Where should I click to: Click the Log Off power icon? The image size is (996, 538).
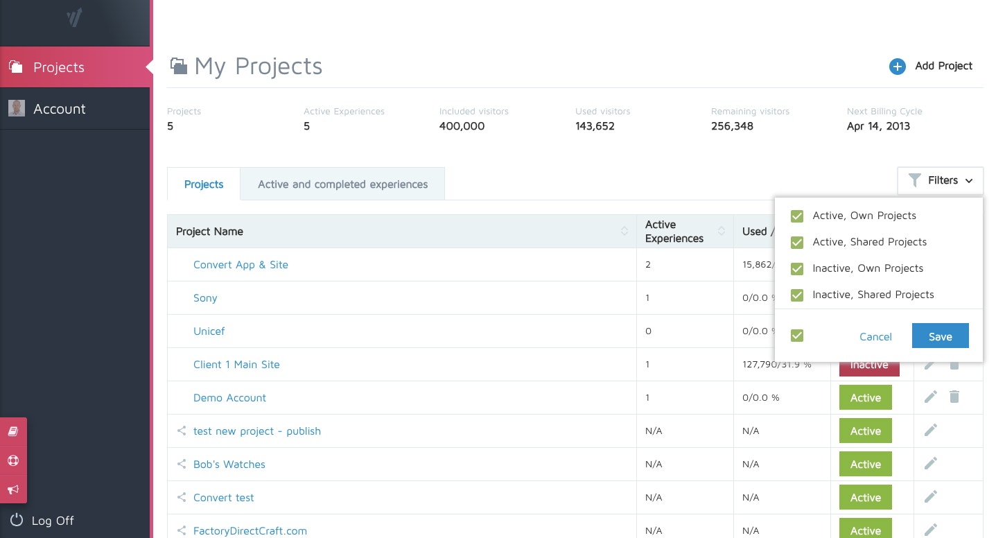(x=17, y=520)
